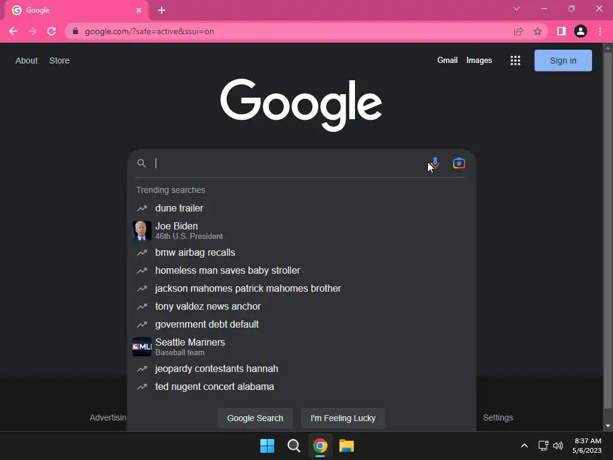Select the dune trailer suggestion
Image resolution: width=613 pixels, height=460 pixels.
click(302, 208)
